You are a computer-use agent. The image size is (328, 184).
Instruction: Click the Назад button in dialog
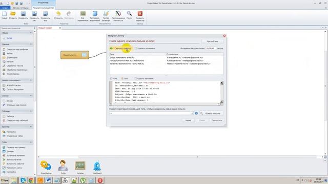click(188, 120)
